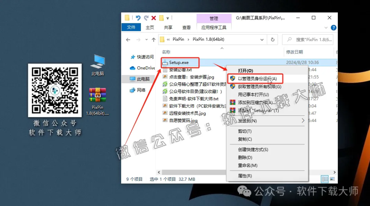Image resolution: width=370 pixels, height=206 pixels.
Task: Switch to the 主页 ribbon tab
Action: point(150,27)
